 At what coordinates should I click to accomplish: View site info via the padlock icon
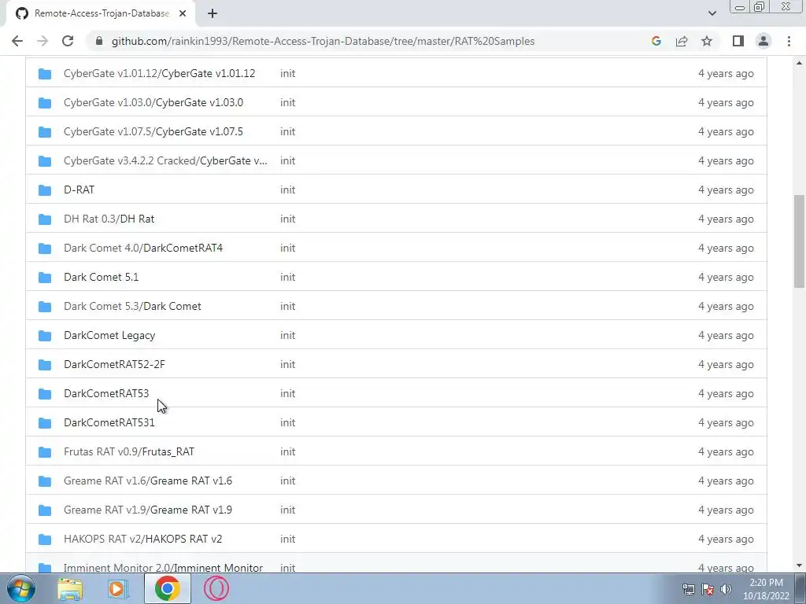[x=99, y=41]
